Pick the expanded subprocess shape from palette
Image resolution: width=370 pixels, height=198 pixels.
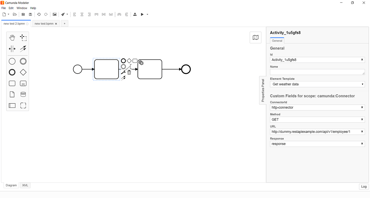tap(23, 83)
